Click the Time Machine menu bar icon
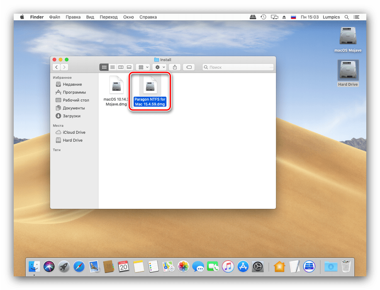The height and width of the screenshot is (290, 380). [x=263, y=17]
